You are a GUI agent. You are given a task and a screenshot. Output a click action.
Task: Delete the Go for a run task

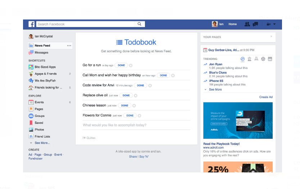tap(131, 65)
